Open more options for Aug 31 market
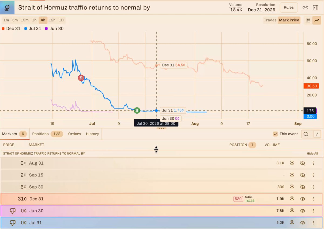The width and height of the screenshot is (324, 229). [x=313, y=163]
